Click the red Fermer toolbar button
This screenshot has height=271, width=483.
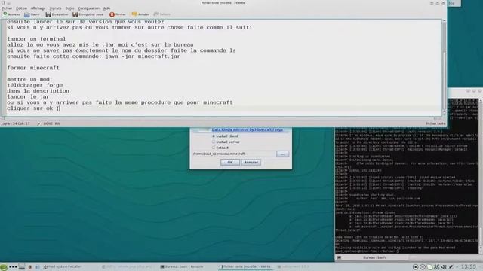[x=118, y=14]
